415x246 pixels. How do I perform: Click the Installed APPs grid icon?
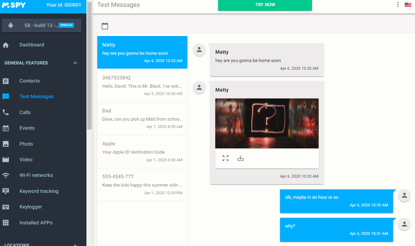tap(5, 222)
